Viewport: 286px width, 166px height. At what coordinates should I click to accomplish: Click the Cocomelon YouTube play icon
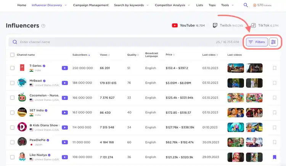65,98
